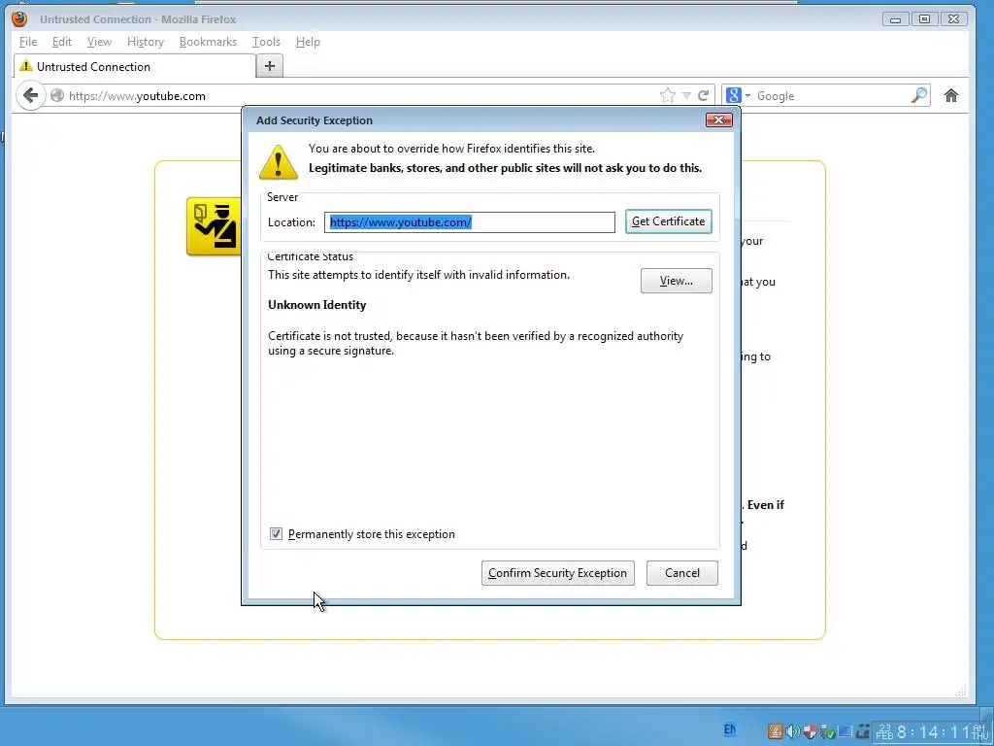Click the Firefox back arrow button
Image resolution: width=994 pixels, height=746 pixels.
(x=30, y=96)
